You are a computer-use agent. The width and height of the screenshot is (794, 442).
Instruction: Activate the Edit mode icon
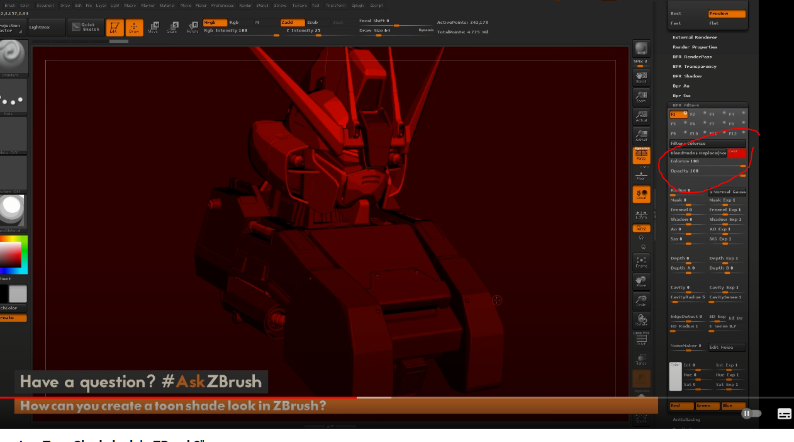(x=114, y=27)
